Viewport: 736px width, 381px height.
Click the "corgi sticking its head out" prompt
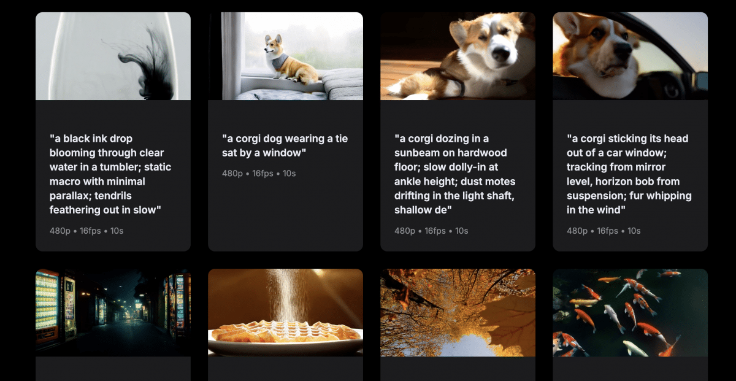click(x=629, y=174)
